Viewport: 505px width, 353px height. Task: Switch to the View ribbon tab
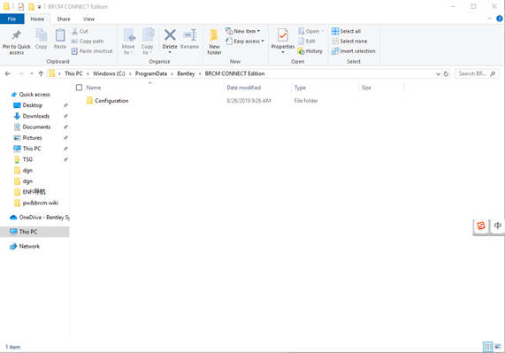(x=88, y=19)
